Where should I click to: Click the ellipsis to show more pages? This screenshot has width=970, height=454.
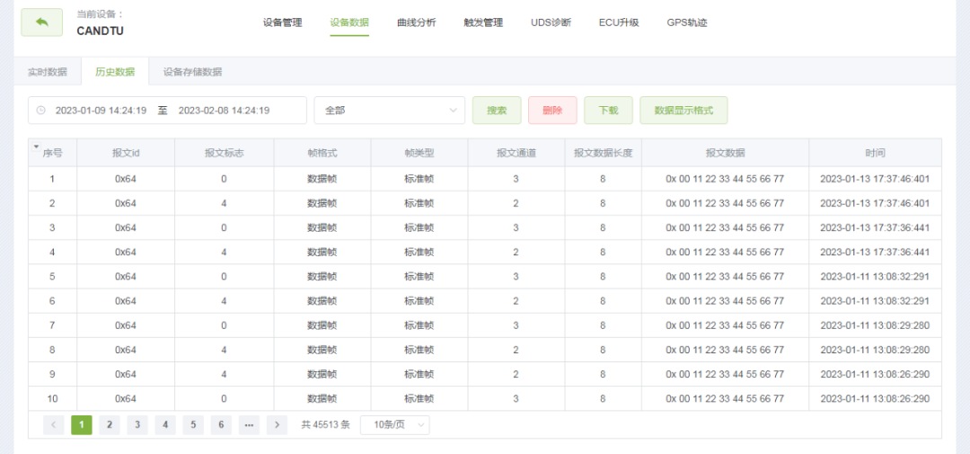(249, 425)
